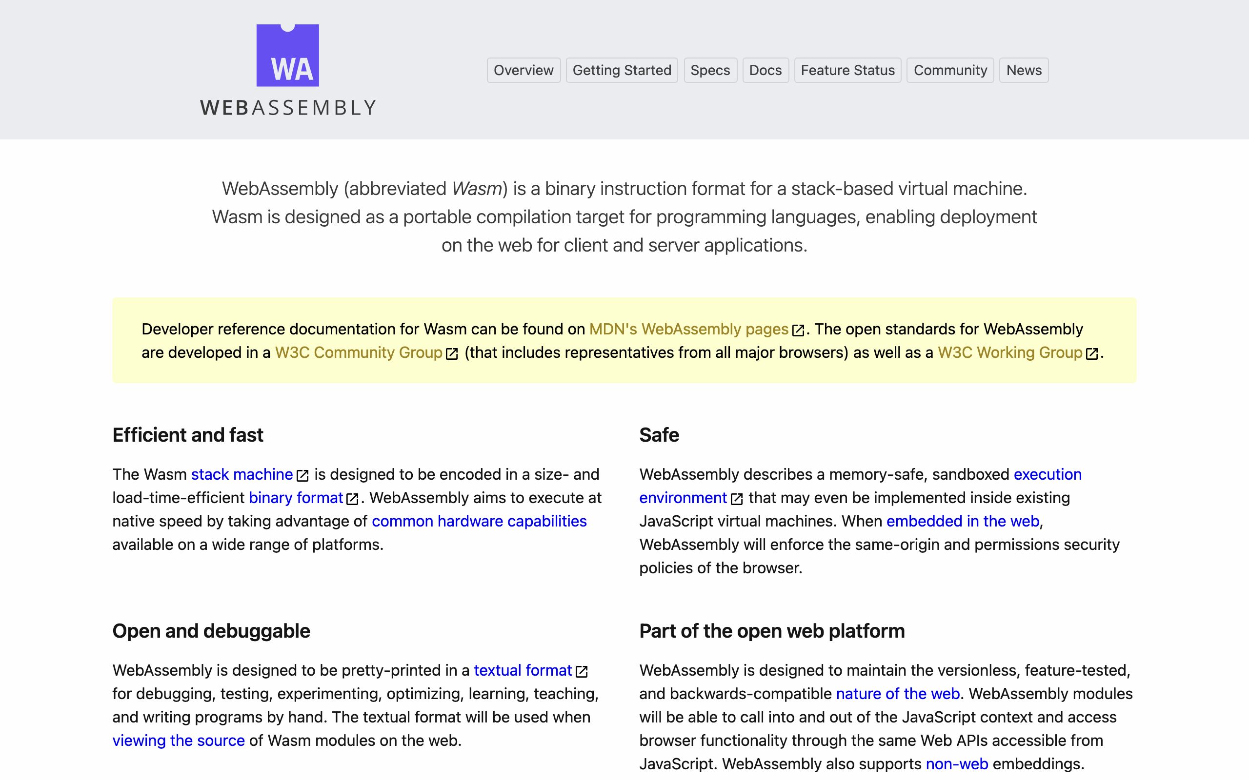Open the Docs nav item
Viewport: 1249px width, 780px height.
pyautogui.click(x=766, y=70)
